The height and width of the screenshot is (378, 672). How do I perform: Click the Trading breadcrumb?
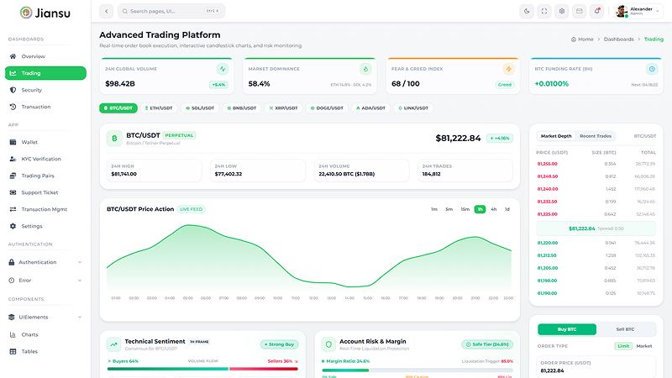point(654,39)
